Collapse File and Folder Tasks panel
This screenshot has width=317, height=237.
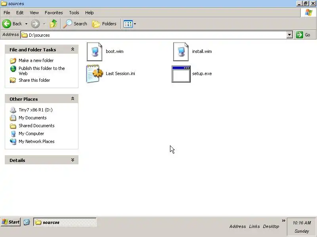coord(73,49)
